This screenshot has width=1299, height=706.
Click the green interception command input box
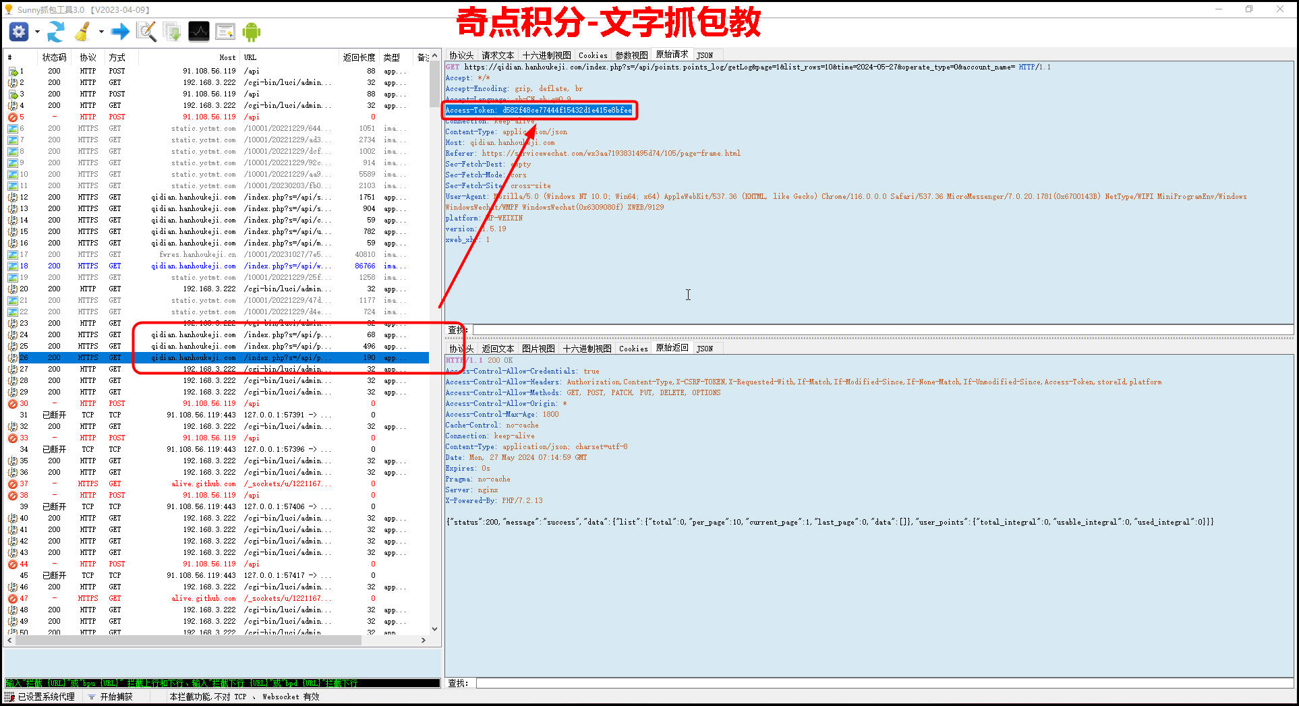[x=223, y=683]
